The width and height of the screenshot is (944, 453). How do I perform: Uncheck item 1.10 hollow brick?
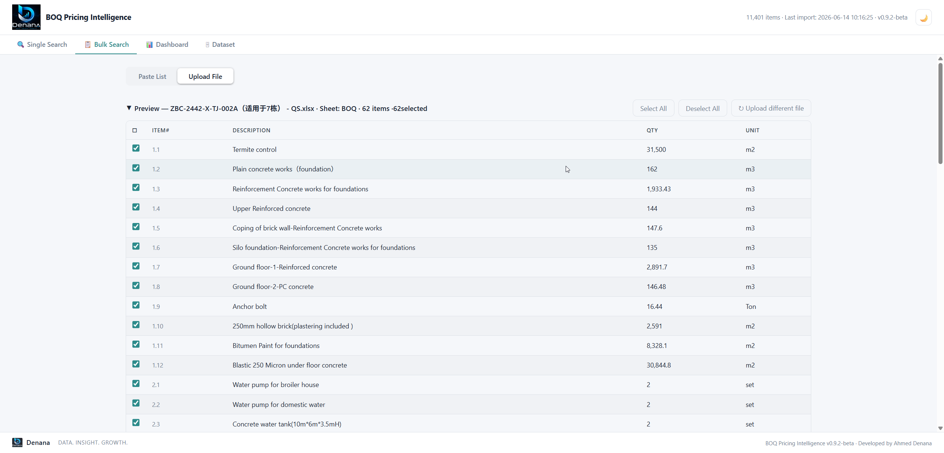click(x=136, y=324)
